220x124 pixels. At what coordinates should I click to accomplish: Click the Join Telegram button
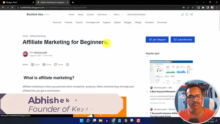click(x=157, y=40)
